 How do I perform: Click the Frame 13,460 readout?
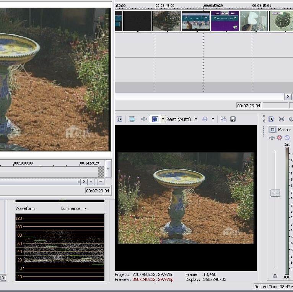point(201,274)
